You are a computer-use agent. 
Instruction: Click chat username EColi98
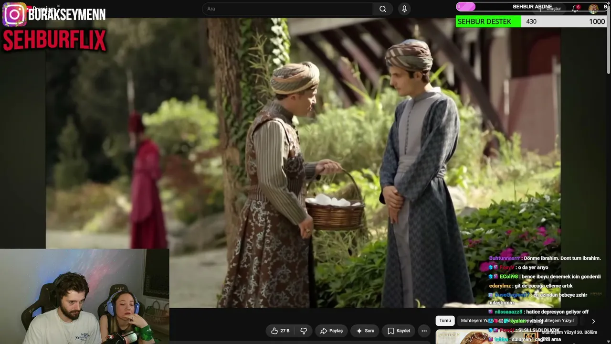508,277
